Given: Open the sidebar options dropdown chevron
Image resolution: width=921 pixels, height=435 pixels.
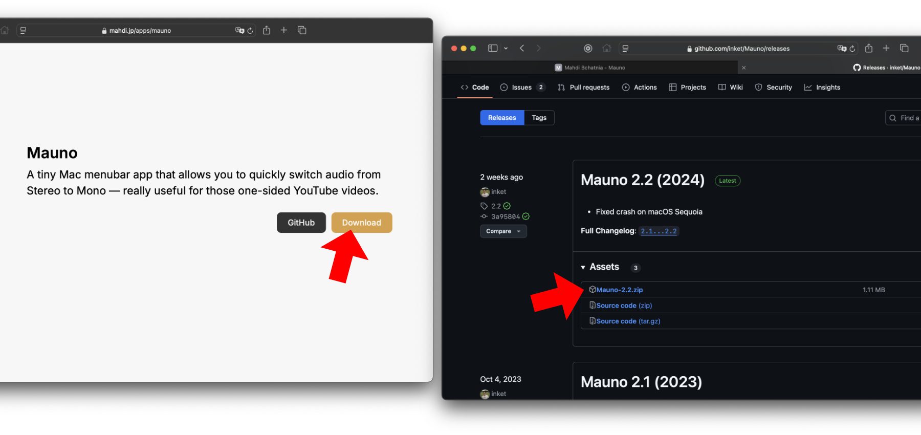Looking at the screenshot, I should [506, 48].
